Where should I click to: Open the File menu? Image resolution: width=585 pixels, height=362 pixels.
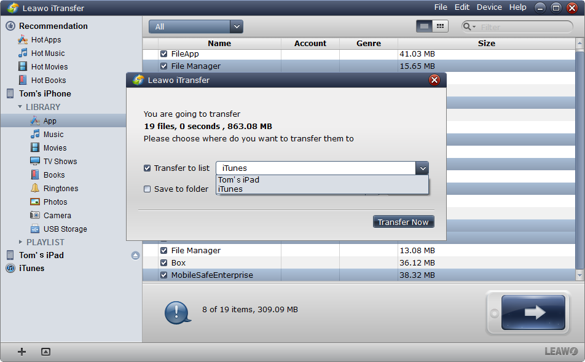point(441,7)
